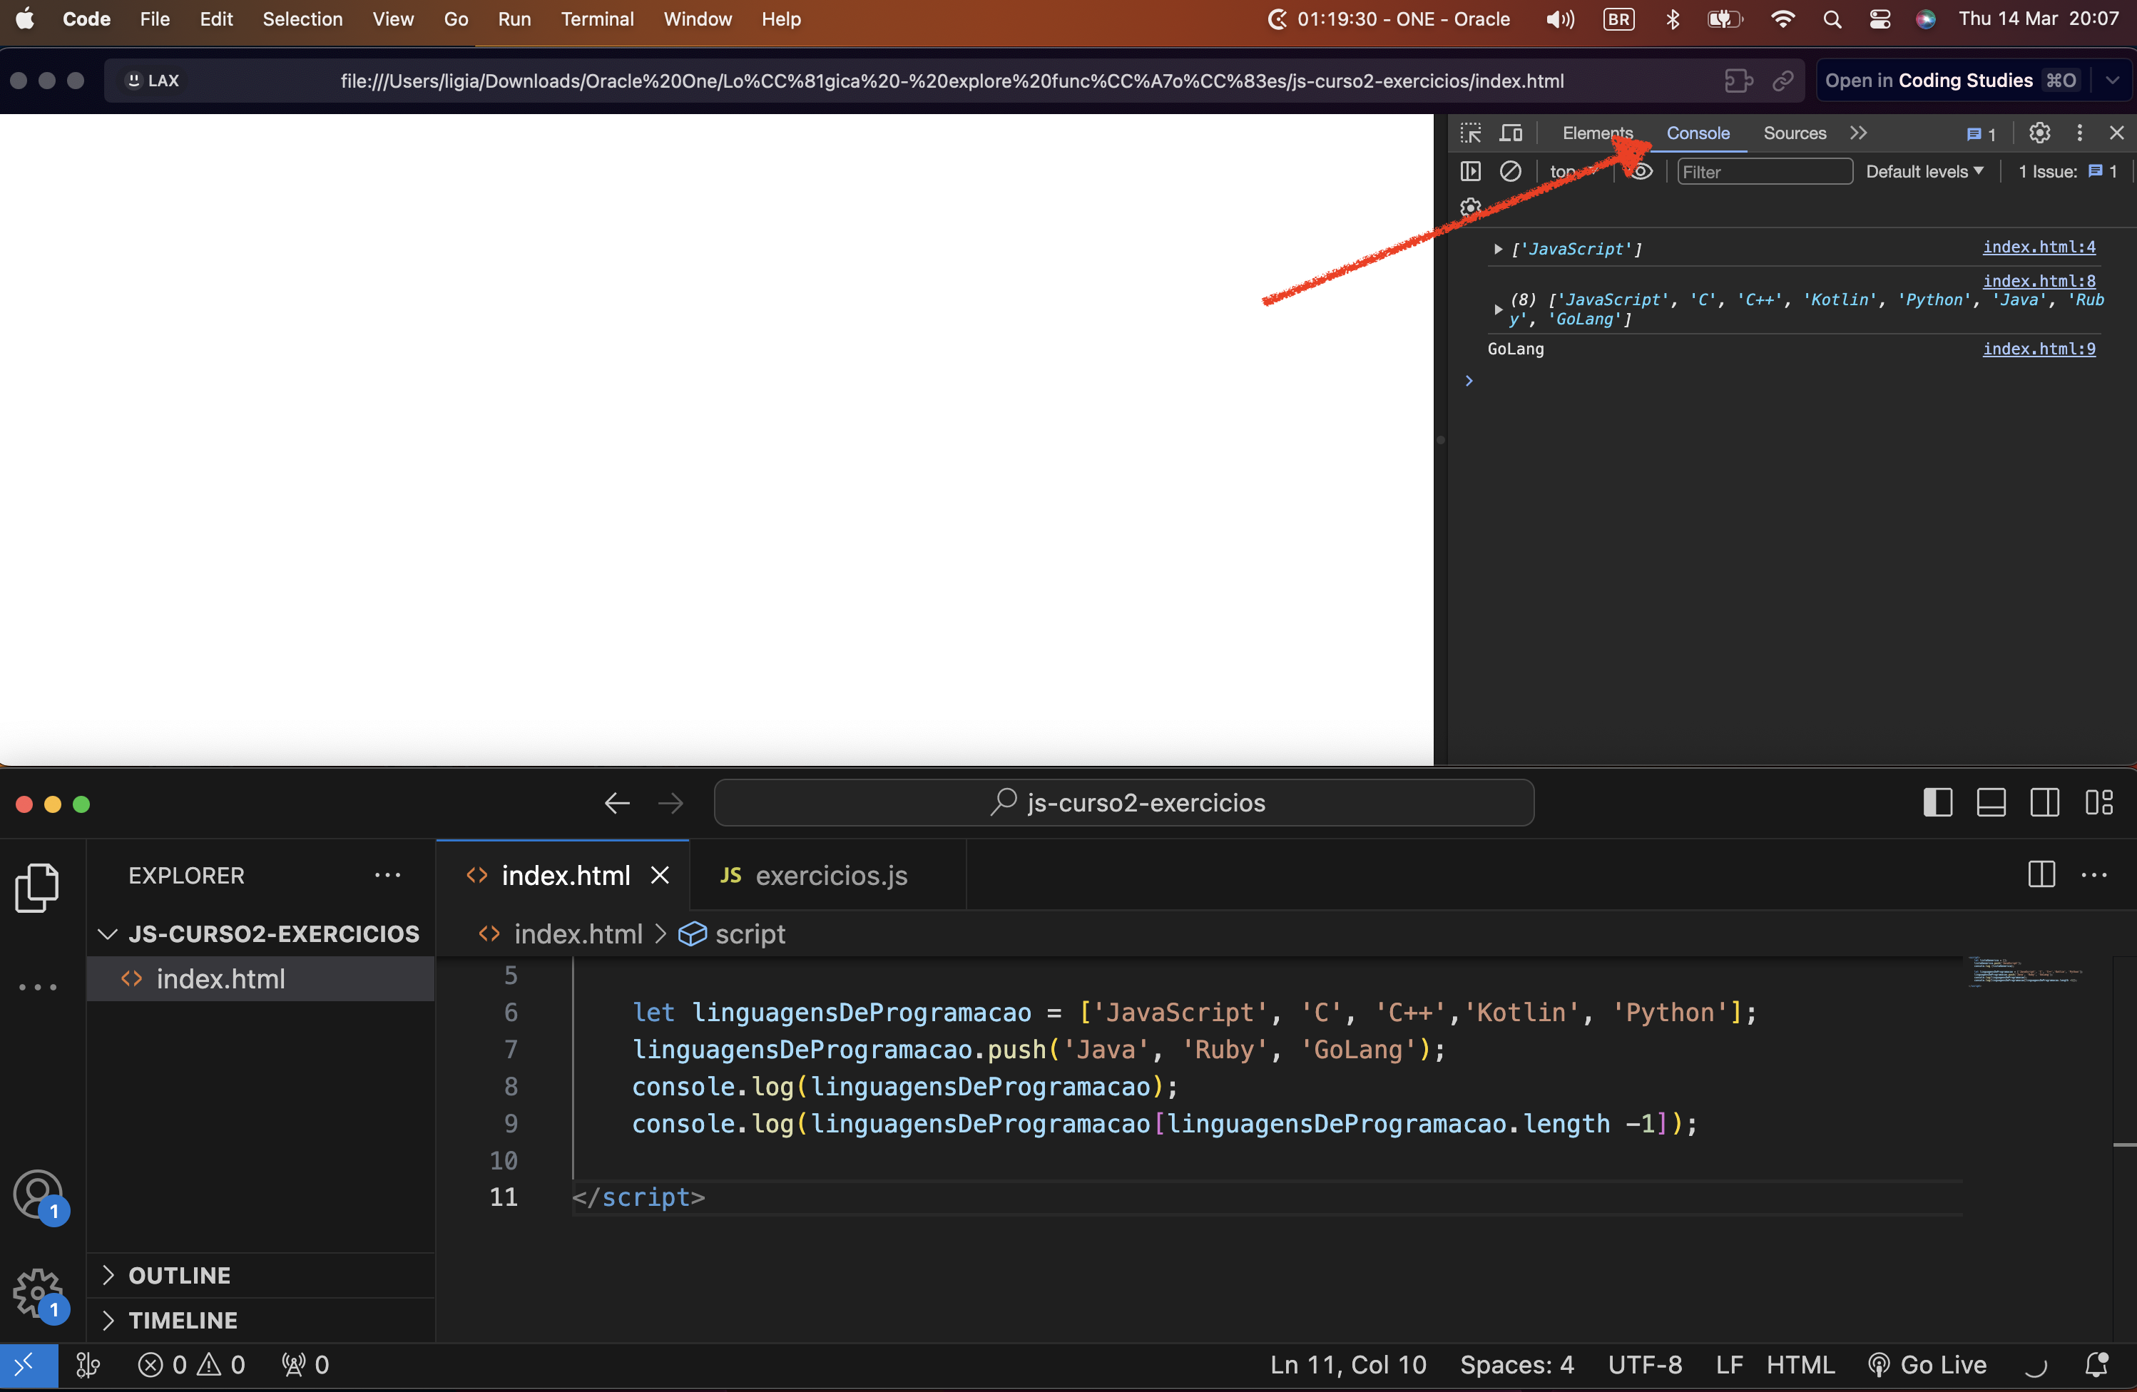Toggle secondary sidebar layout icon
Screen dimensions: 2137x1392
pyautogui.click(x=2044, y=802)
